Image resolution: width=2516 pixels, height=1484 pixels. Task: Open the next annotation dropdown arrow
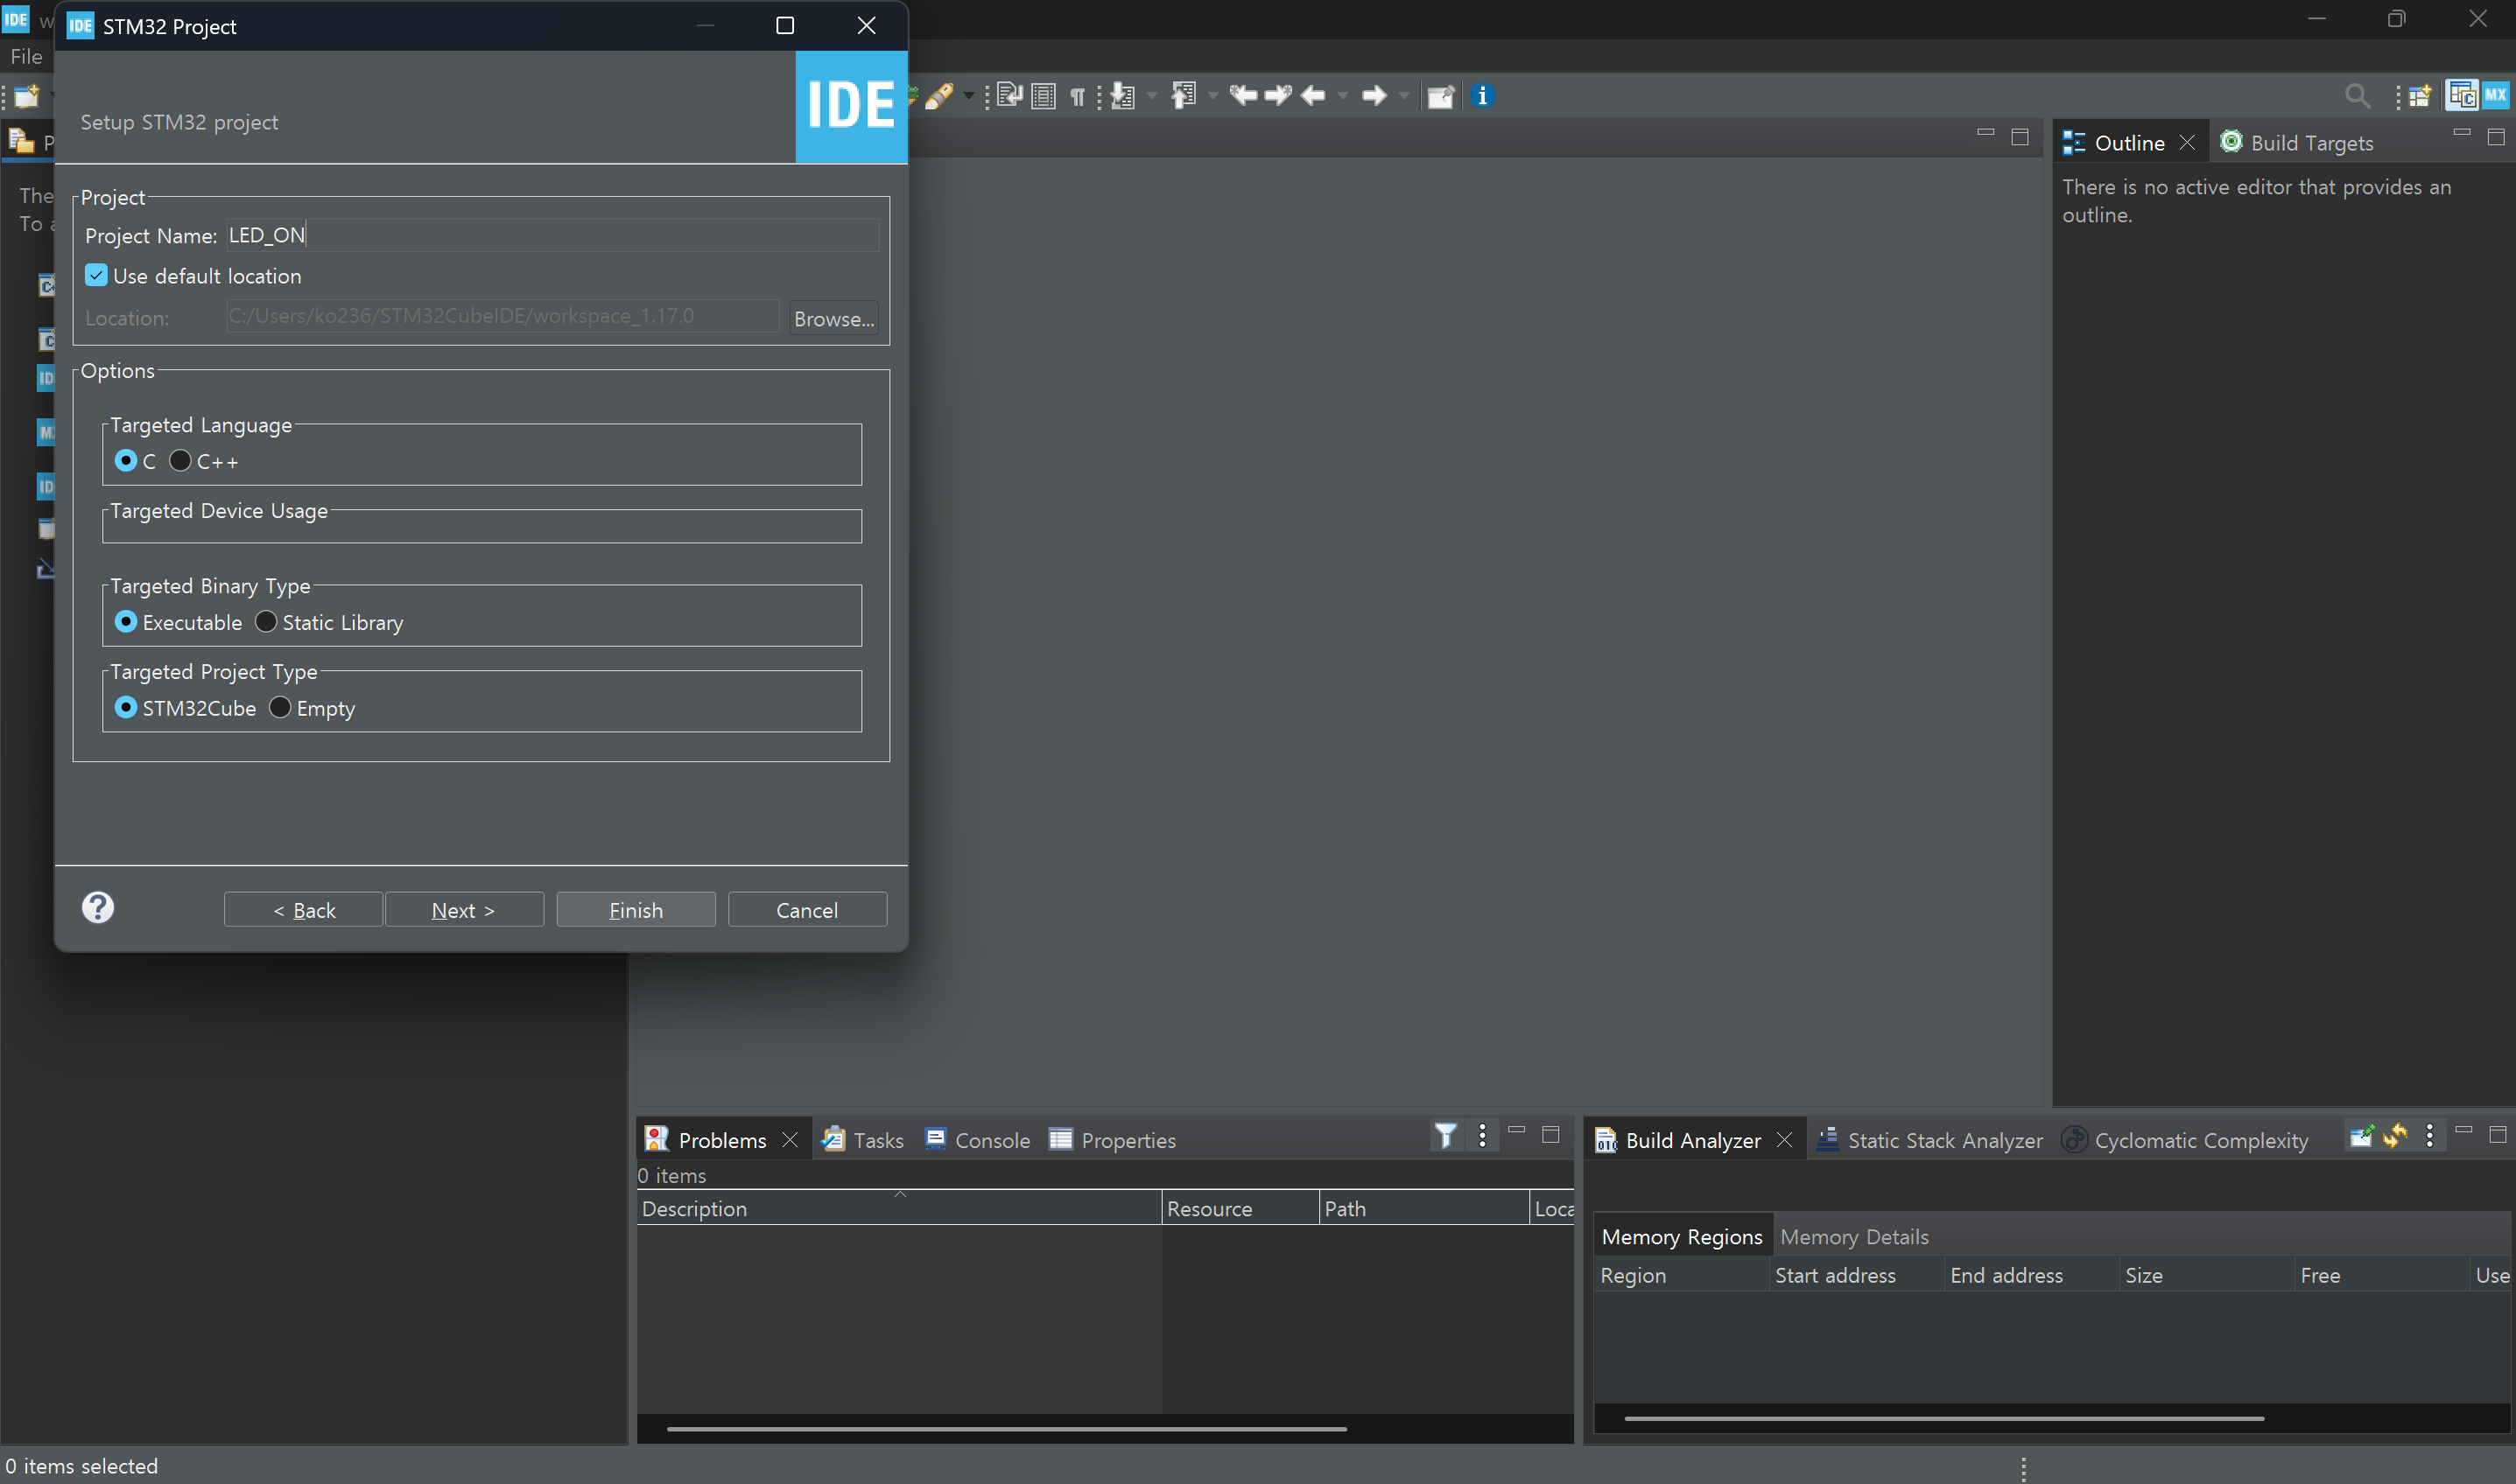click(x=1151, y=96)
